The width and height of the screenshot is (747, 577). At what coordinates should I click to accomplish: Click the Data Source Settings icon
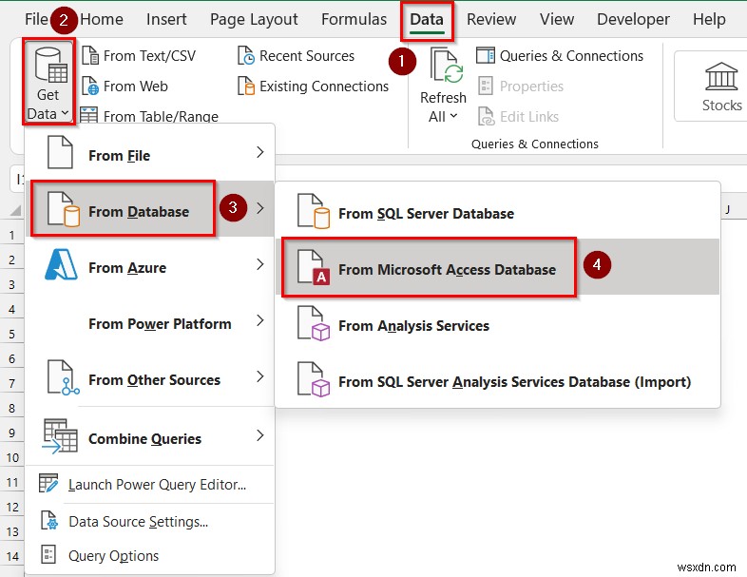tap(49, 521)
